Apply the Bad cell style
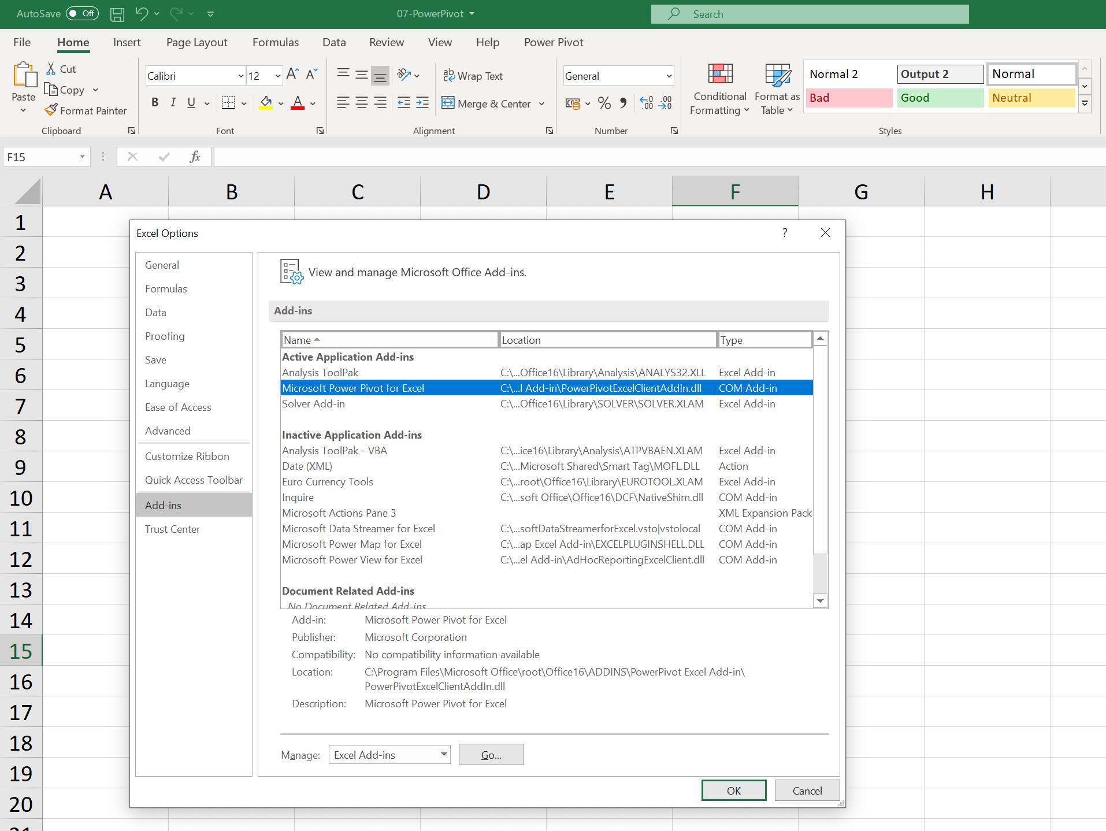Viewport: 1106px width, 831px height. coord(848,98)
